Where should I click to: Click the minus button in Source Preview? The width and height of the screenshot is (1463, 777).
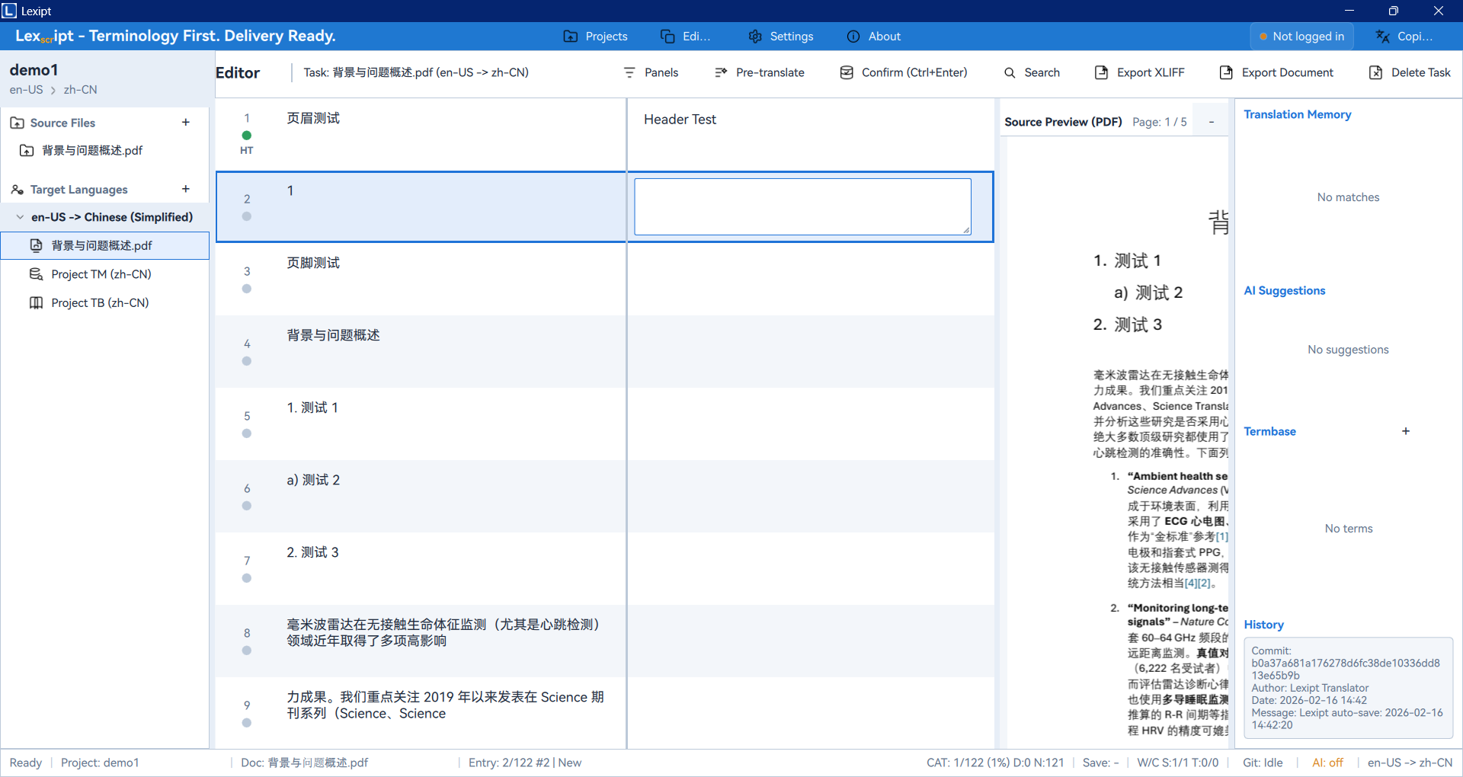pyautogui.click(x=1211, y=122)
